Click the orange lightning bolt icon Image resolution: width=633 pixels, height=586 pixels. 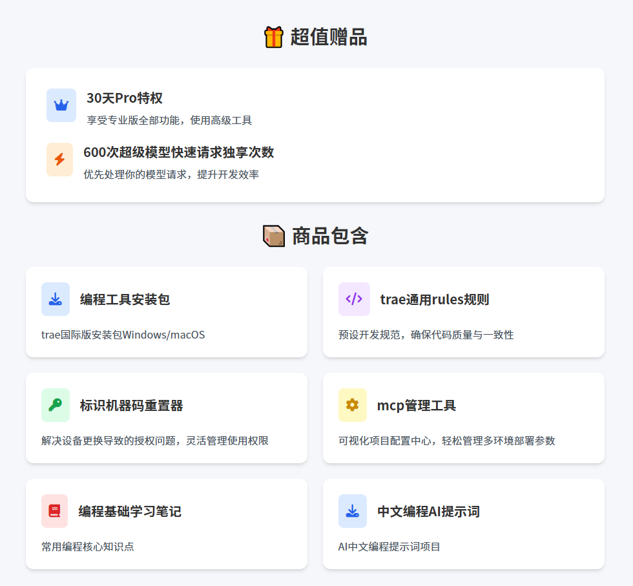[59, 160]
